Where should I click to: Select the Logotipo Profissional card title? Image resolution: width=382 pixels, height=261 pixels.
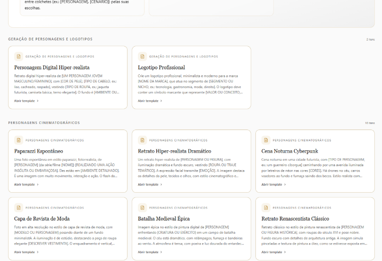pos(161,67)
